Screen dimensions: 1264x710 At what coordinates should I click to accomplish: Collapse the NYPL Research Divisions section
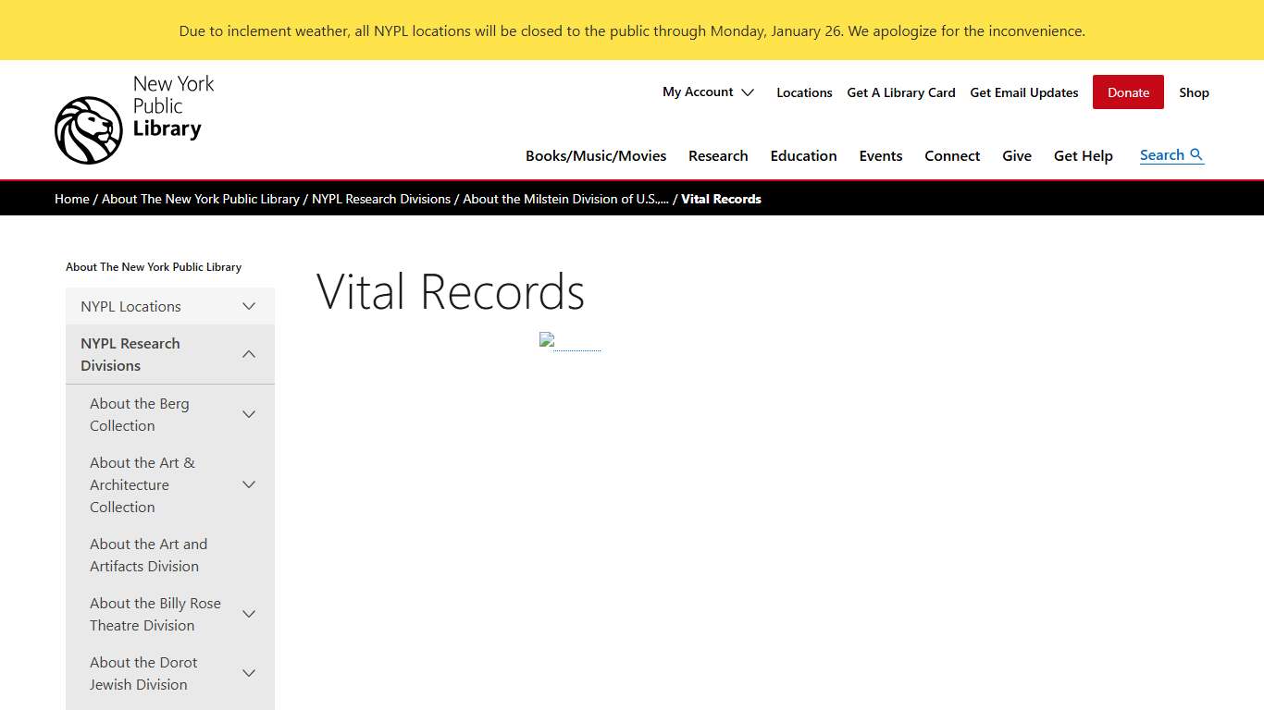[248, 354]
